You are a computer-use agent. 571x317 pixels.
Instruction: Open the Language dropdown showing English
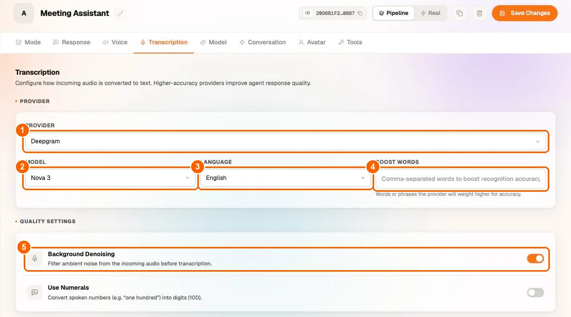coord(285,178)
